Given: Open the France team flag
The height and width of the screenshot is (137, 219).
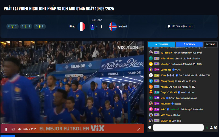Looking at the screenshot, I should tap(81, 27).
